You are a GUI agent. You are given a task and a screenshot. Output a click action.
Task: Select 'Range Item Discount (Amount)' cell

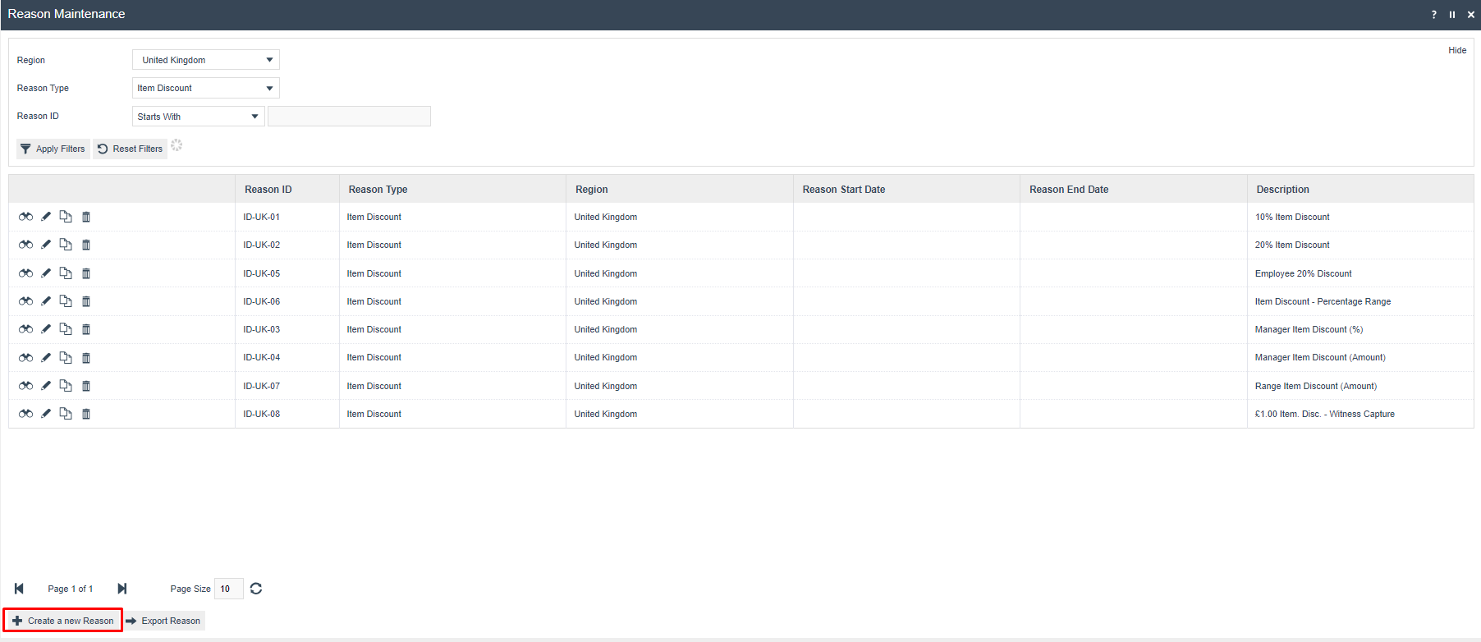pyautogui.click(x=1360, y=386)
